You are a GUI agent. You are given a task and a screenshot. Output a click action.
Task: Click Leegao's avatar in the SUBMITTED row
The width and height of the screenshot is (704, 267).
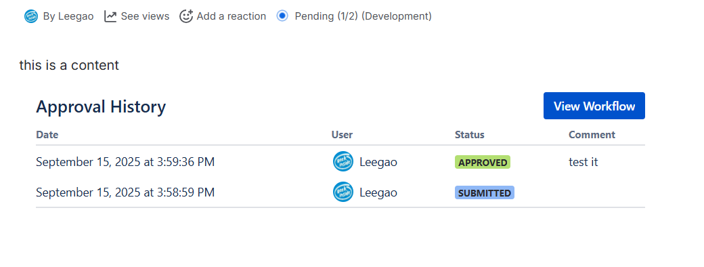point(343,192)
